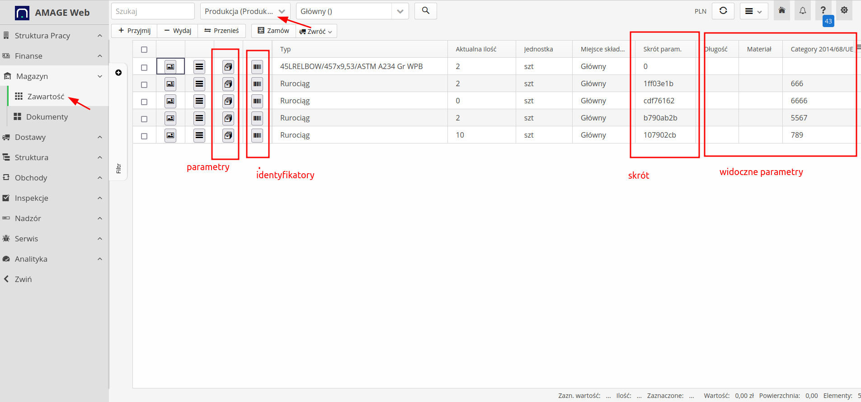The height and width of the screenshot is (402, 861).
Task: Expand the Filtr panel with the plus icon
Action: 118,73
